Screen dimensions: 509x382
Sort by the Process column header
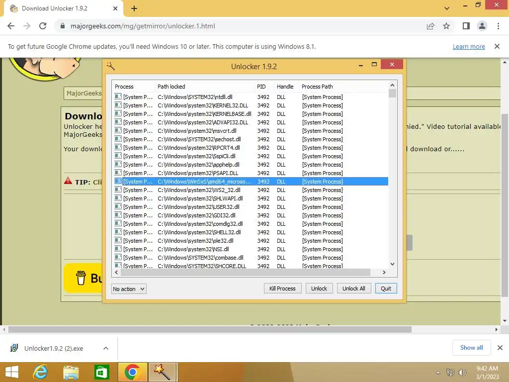point(133,87)
